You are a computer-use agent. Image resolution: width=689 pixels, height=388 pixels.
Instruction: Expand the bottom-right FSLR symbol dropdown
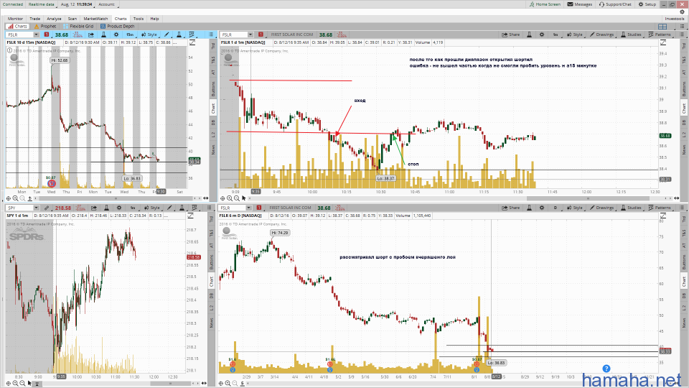(249, 208)
